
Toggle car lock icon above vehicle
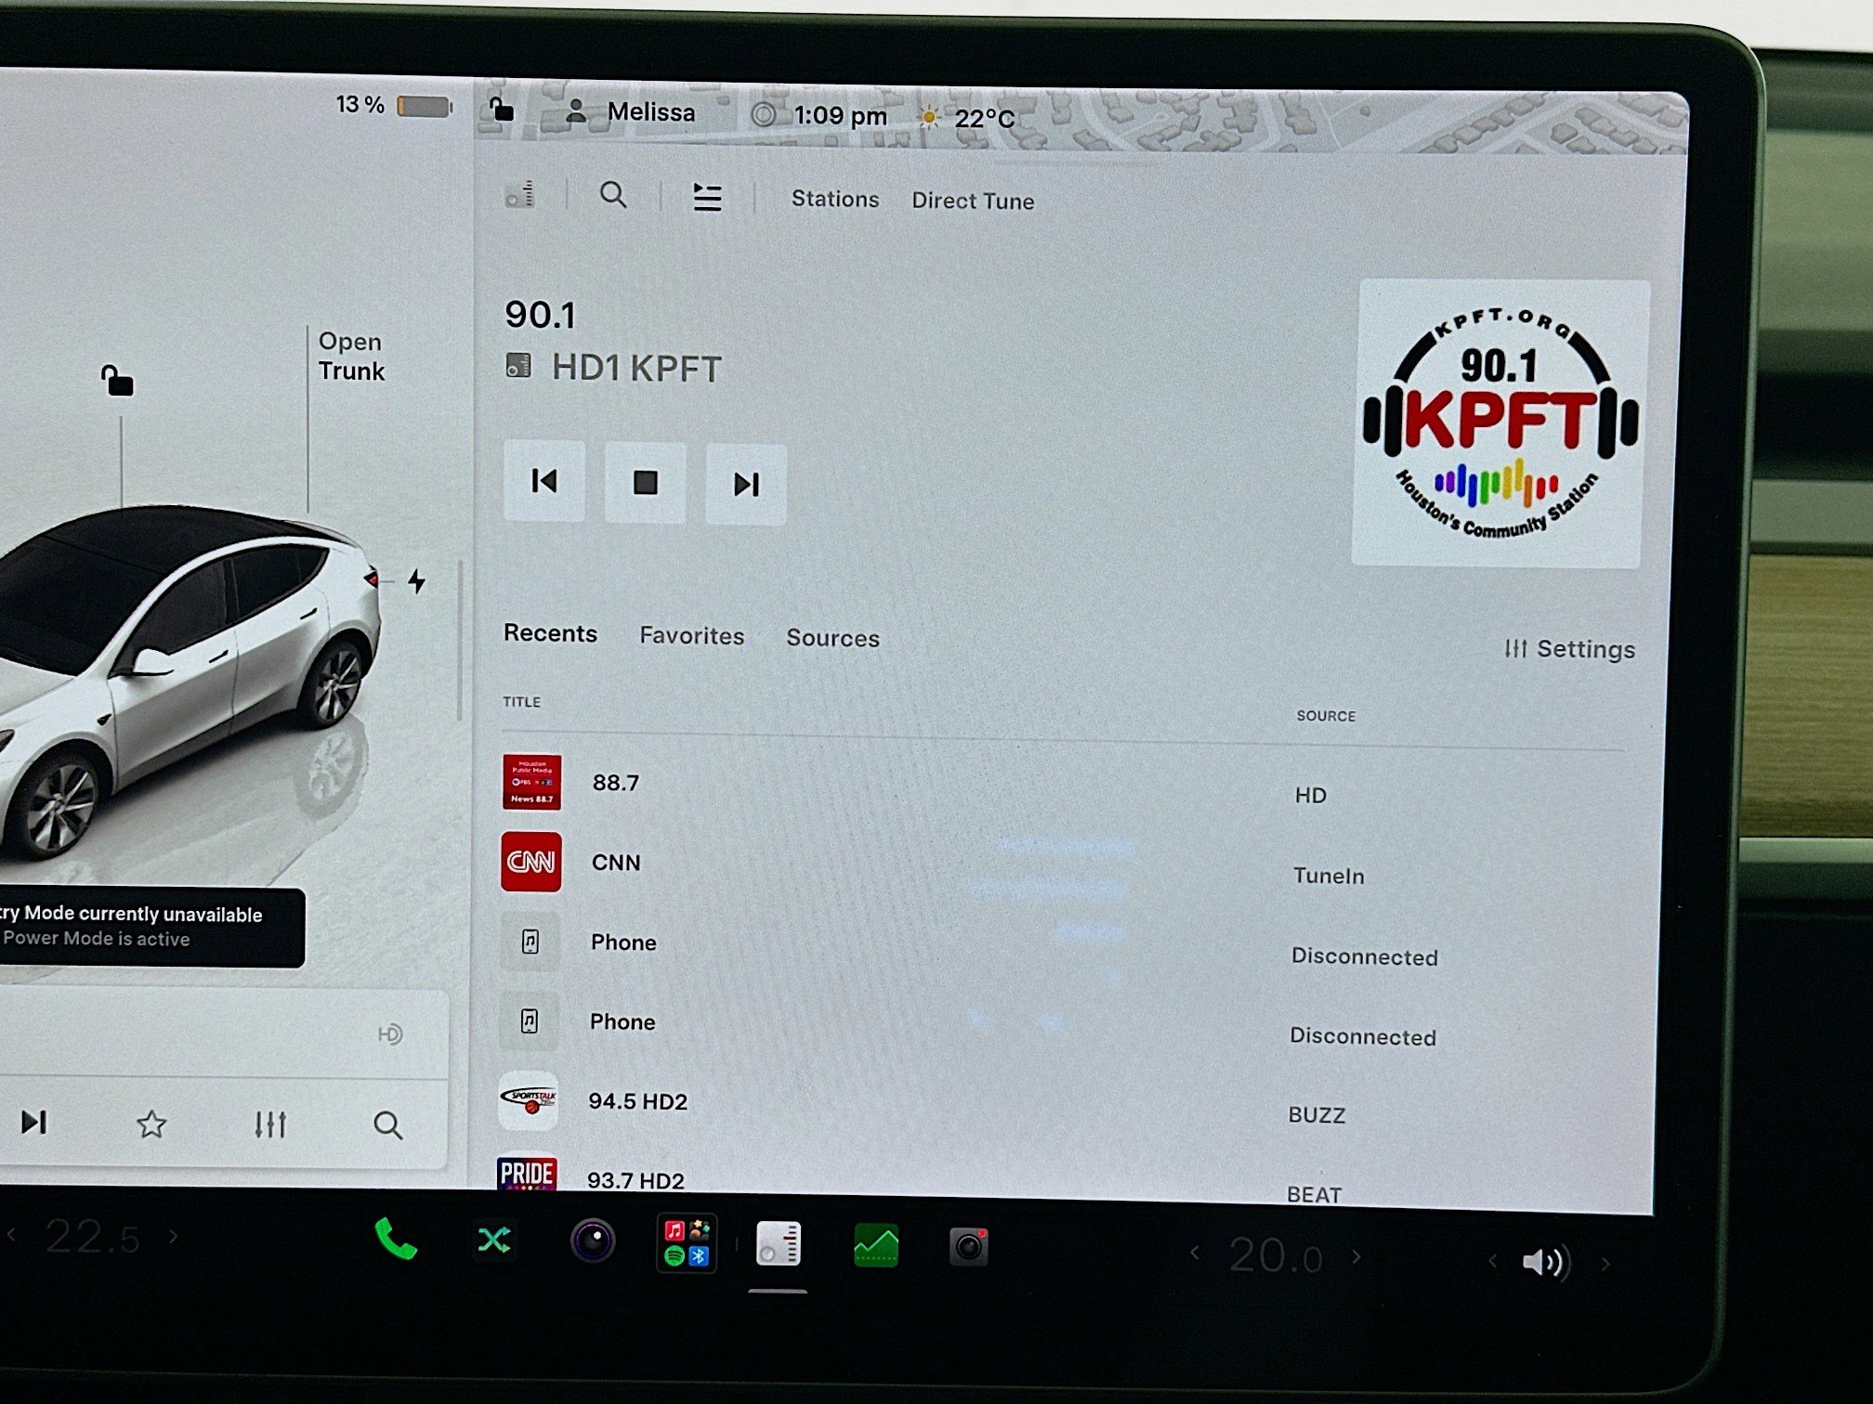(117, 380)
